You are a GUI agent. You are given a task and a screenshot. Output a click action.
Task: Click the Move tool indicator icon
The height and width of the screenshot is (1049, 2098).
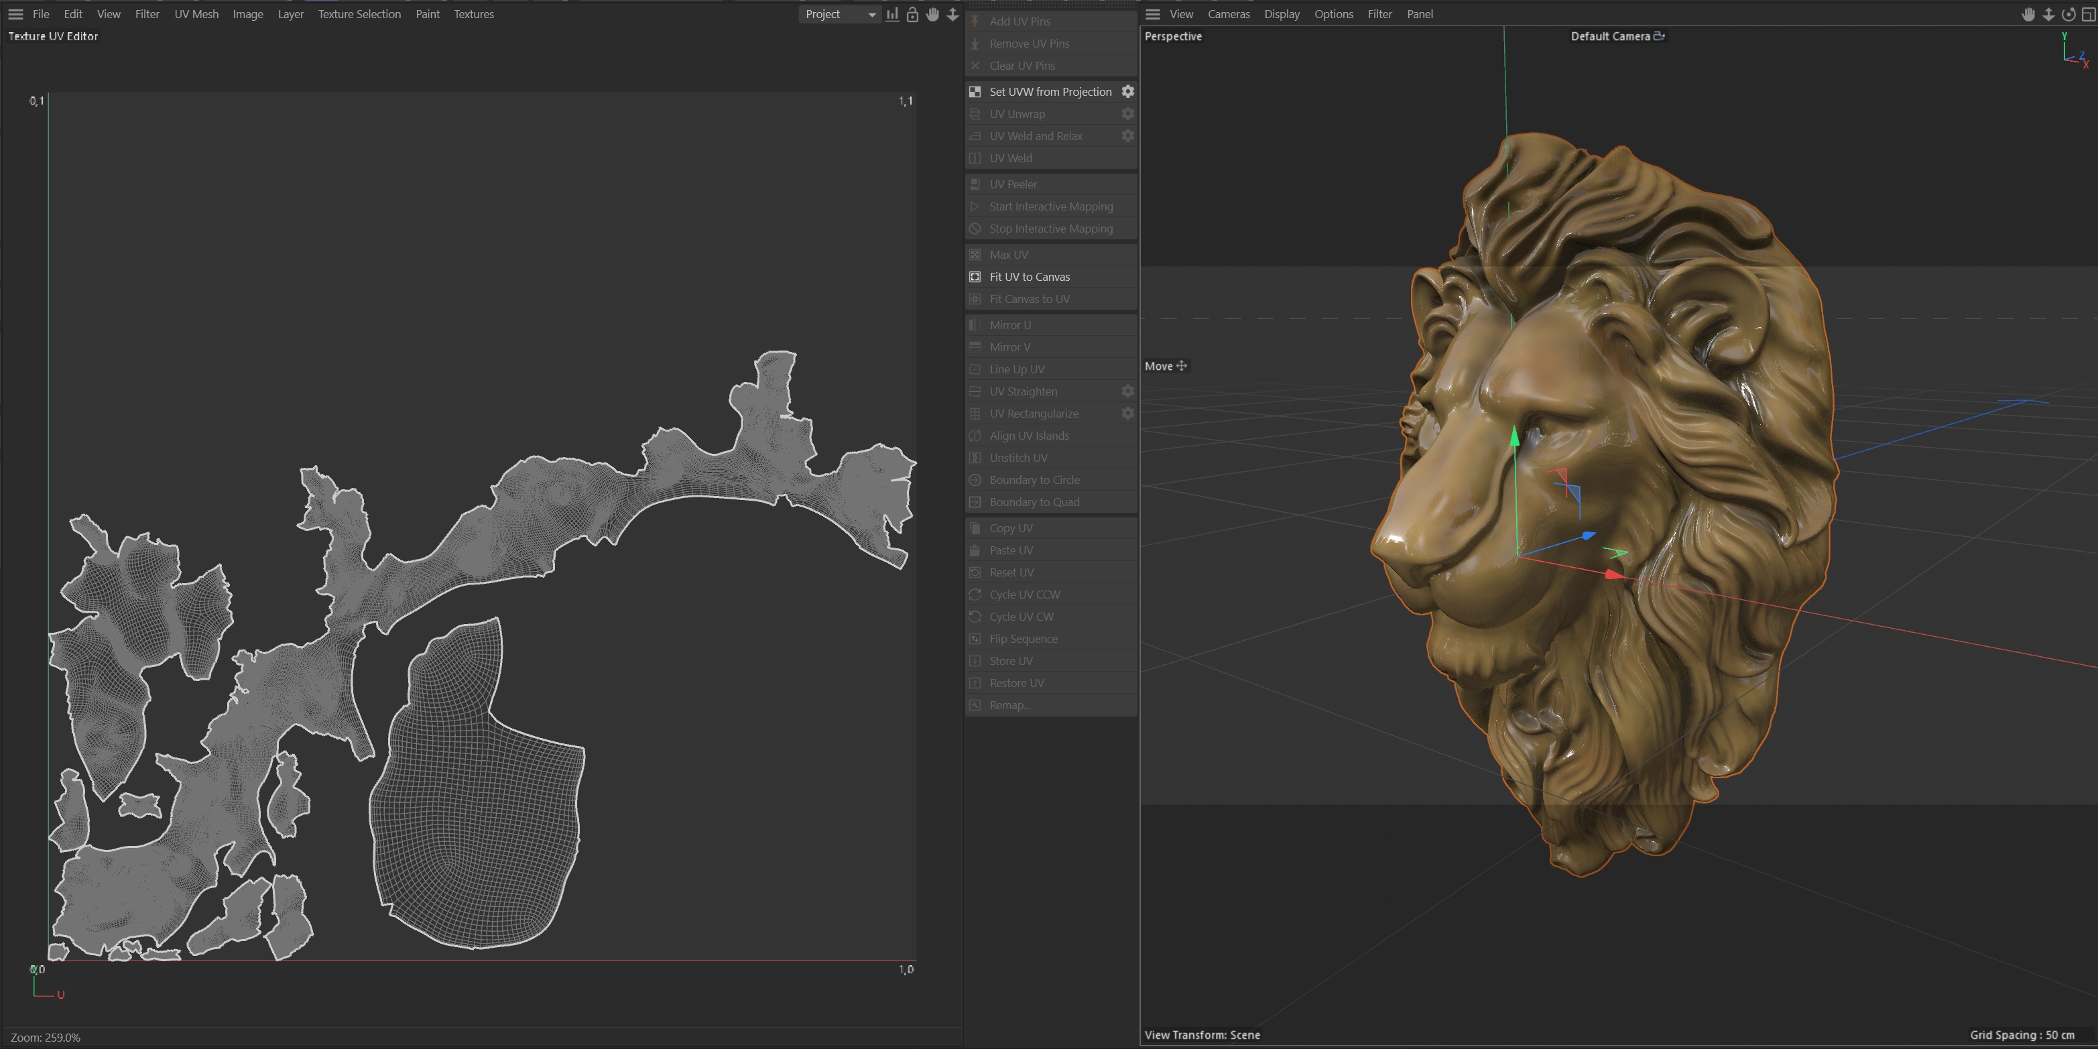1182,366
